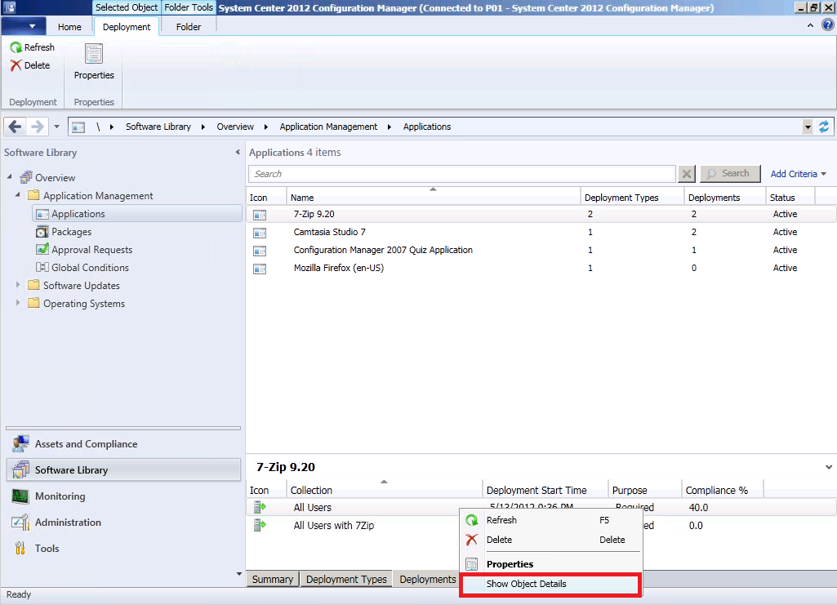Open the help question mark icon
Viewport: 837px width, 605px height.
click(828, 25)
